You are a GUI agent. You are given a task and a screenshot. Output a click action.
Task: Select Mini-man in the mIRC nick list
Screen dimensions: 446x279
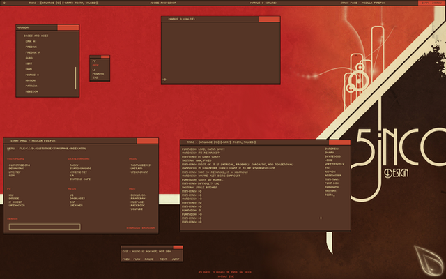point(332,180)
